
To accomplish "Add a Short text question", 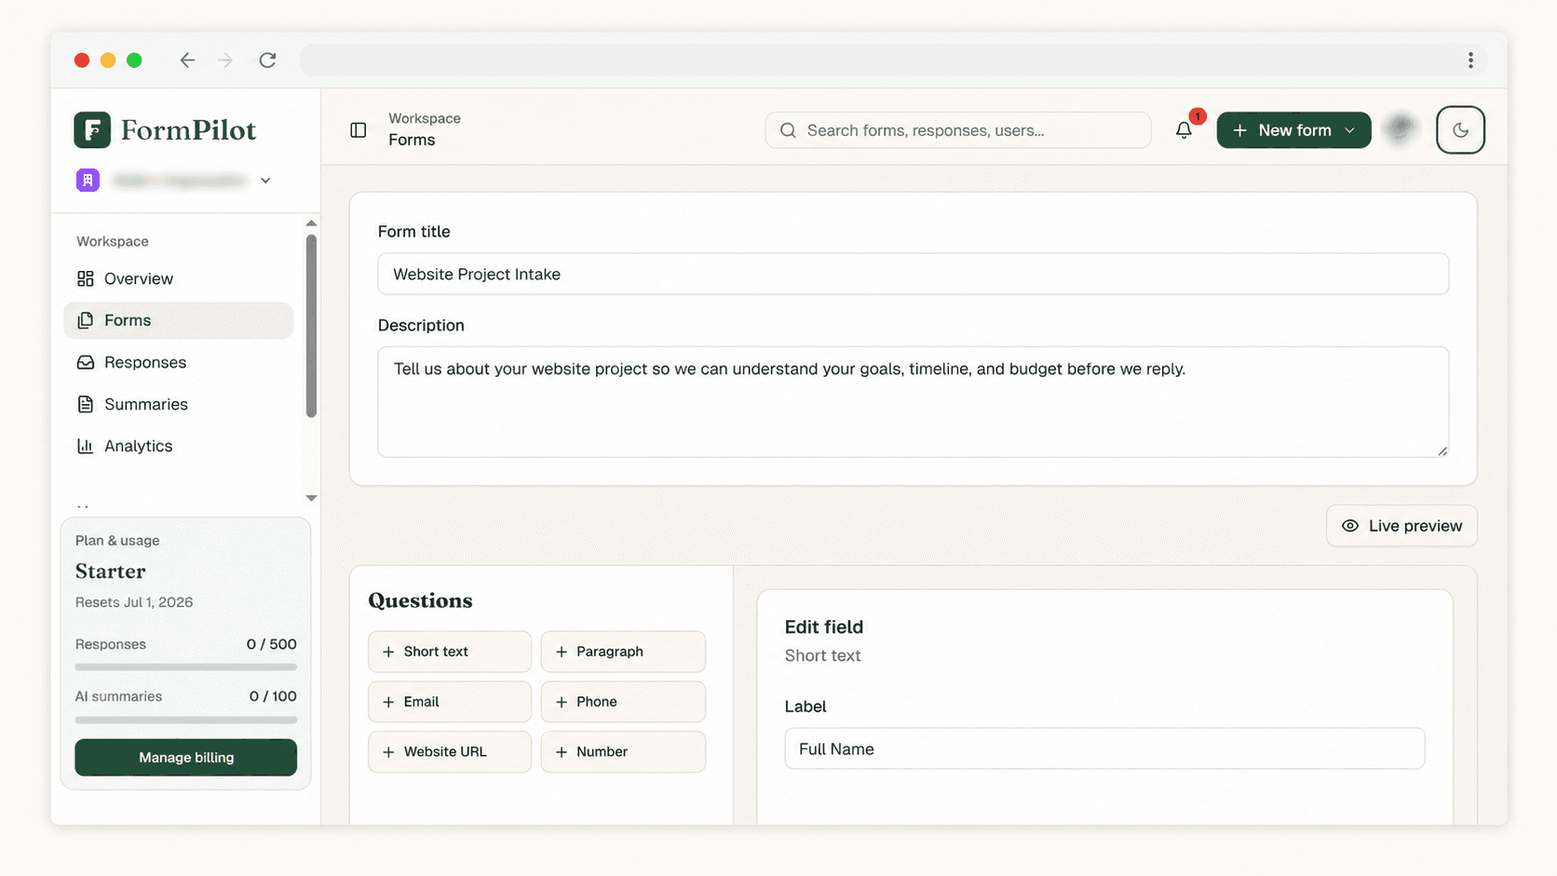I will pos(450,652).
